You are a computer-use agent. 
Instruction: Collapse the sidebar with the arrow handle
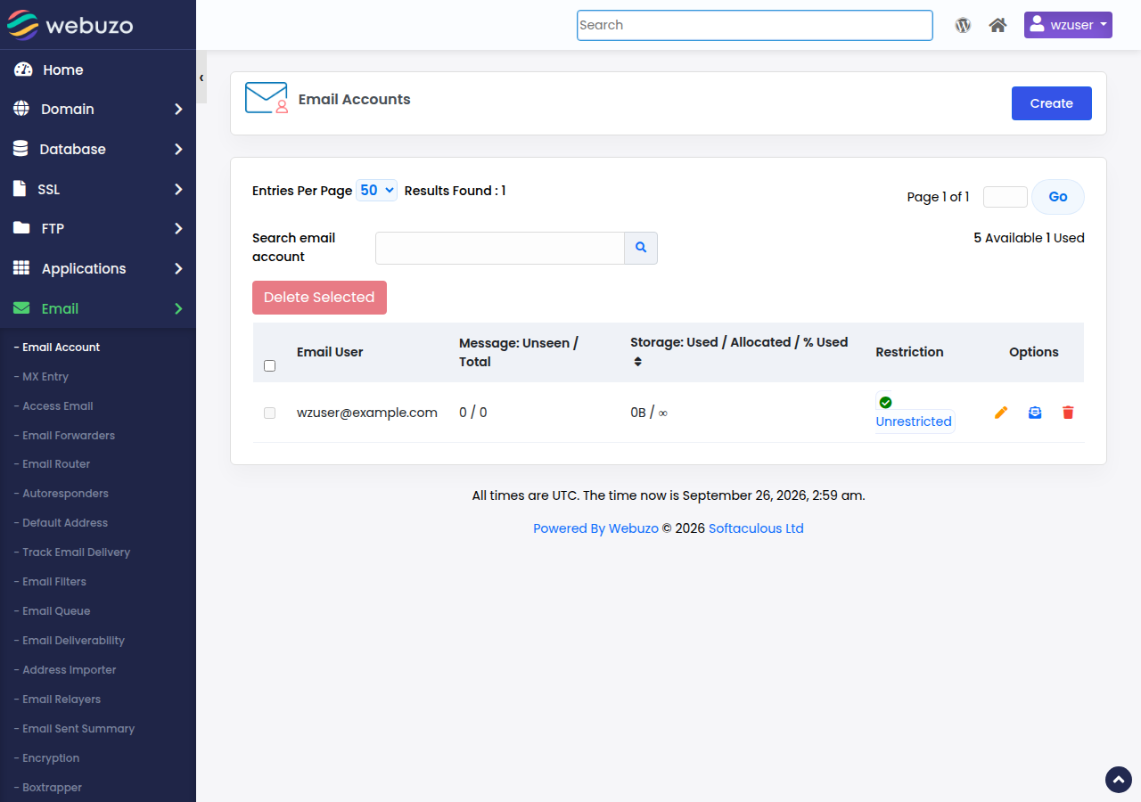tap(201, 78)
